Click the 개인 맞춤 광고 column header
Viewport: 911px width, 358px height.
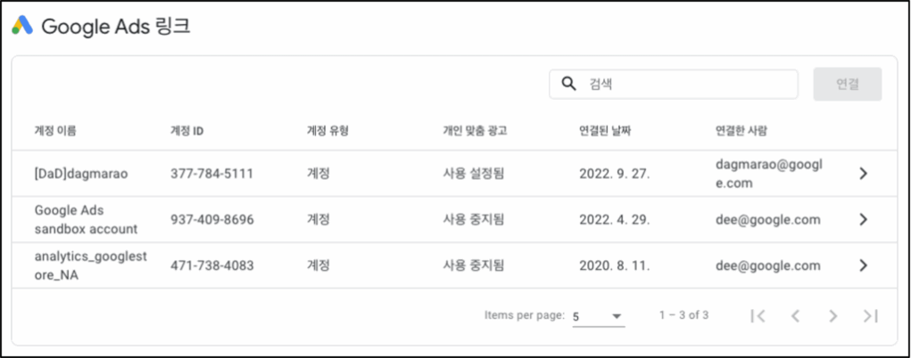pos(475,131)
